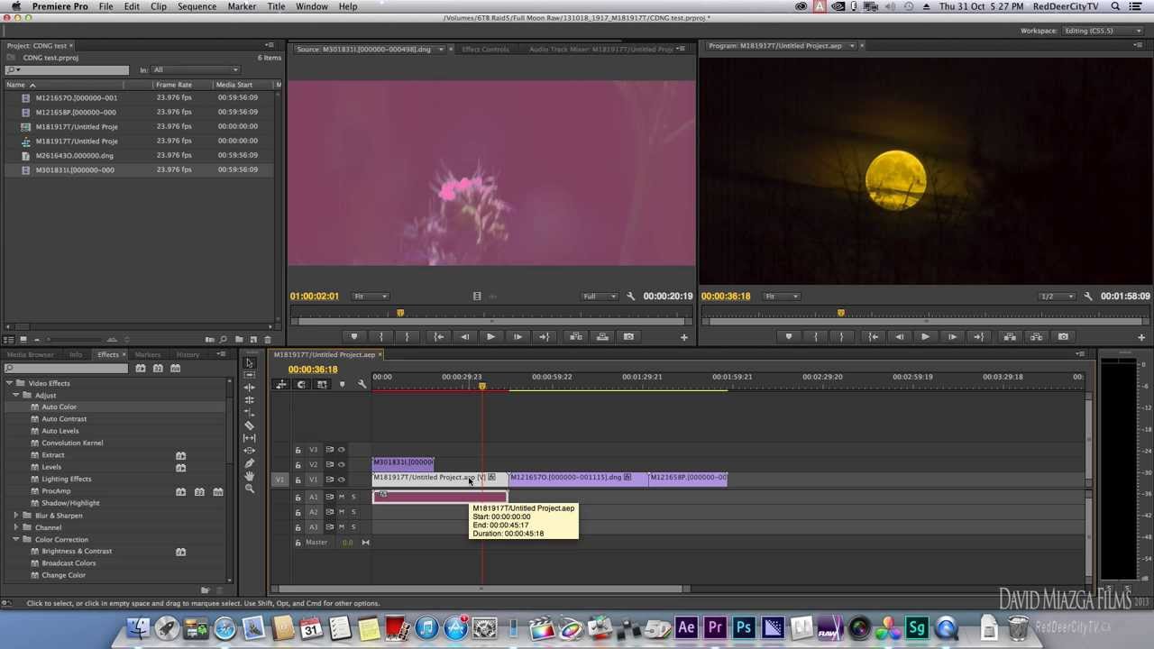Select M121657O clip on V1 track

578,478
